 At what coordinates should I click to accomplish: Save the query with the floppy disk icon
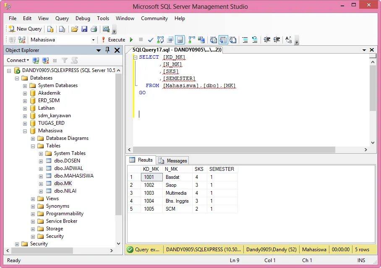point(84,29)
